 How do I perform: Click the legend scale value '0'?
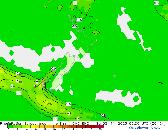point(8,129)
